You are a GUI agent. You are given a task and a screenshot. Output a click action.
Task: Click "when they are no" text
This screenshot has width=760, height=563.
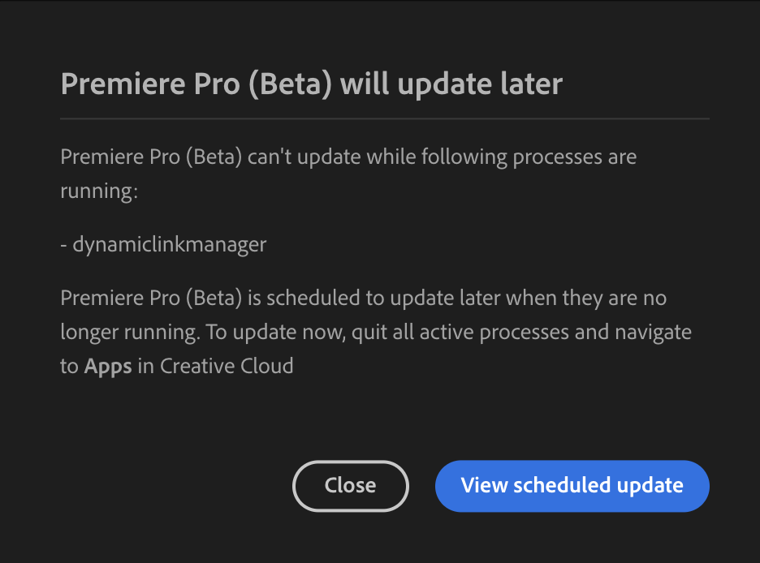coord(586,298)
